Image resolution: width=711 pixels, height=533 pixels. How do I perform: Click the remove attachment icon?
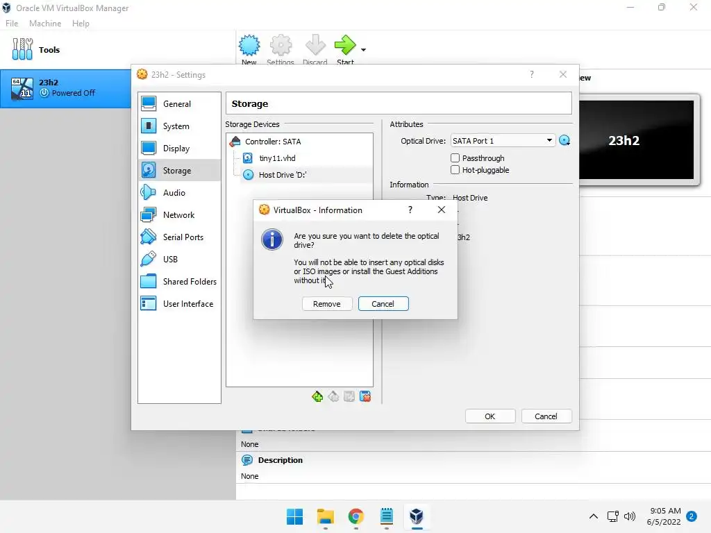pos(365,396)
